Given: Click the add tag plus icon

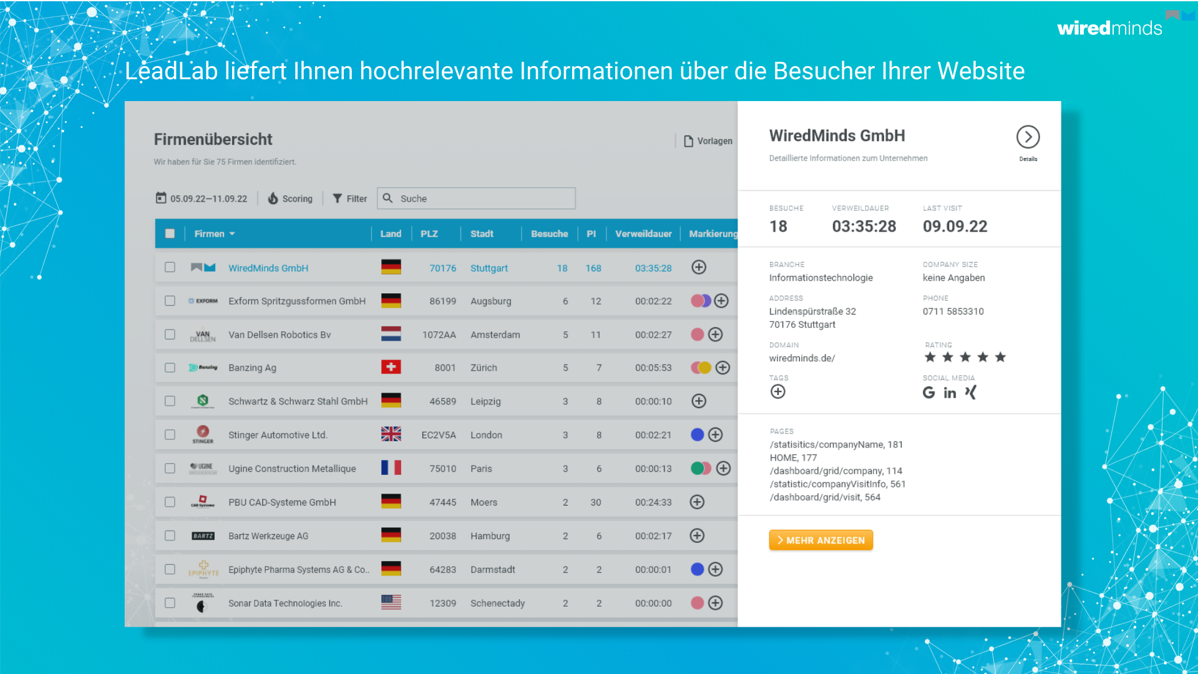Looking at the screenshot, I should coord(777,392).
